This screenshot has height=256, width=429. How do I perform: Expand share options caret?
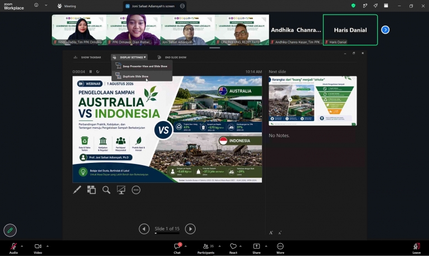point(266,247)
